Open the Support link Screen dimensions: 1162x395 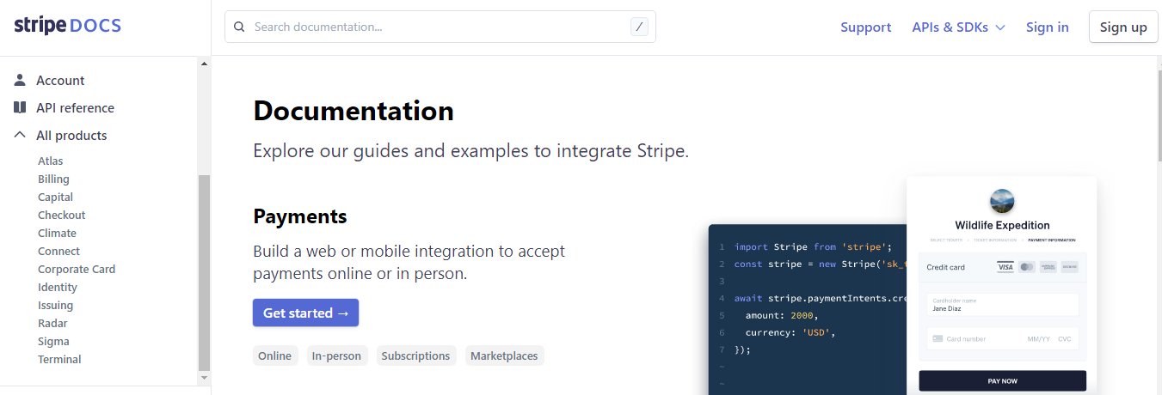865,27
